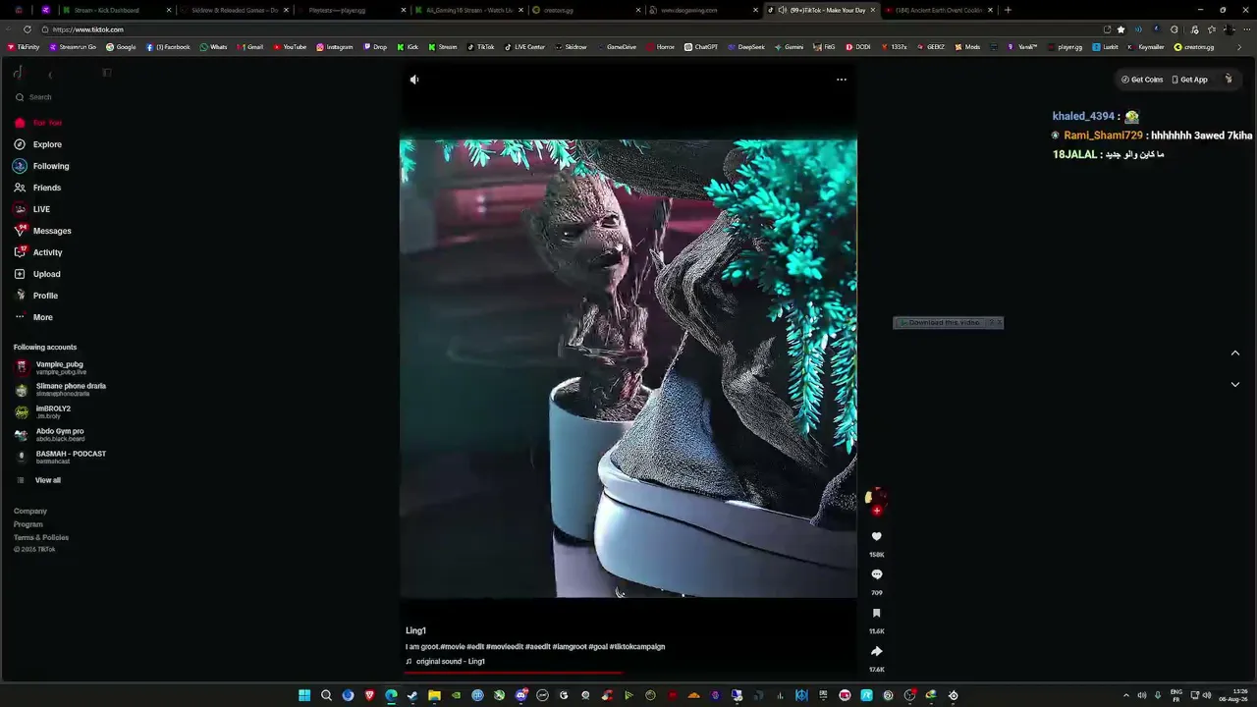This screenshot has height=707, width=1257.
Task: Open the For You feed
Action: tap(38, 123)
